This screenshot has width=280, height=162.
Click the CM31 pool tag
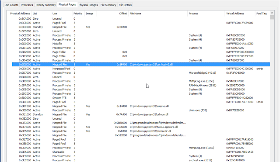click(260, 102)
